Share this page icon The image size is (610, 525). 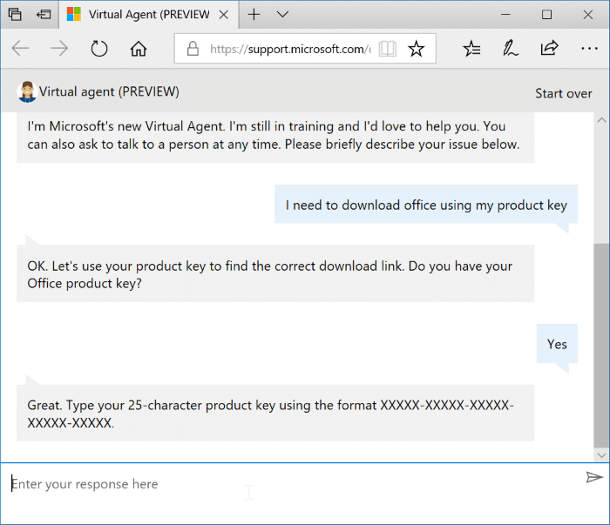tap(549, 48)
